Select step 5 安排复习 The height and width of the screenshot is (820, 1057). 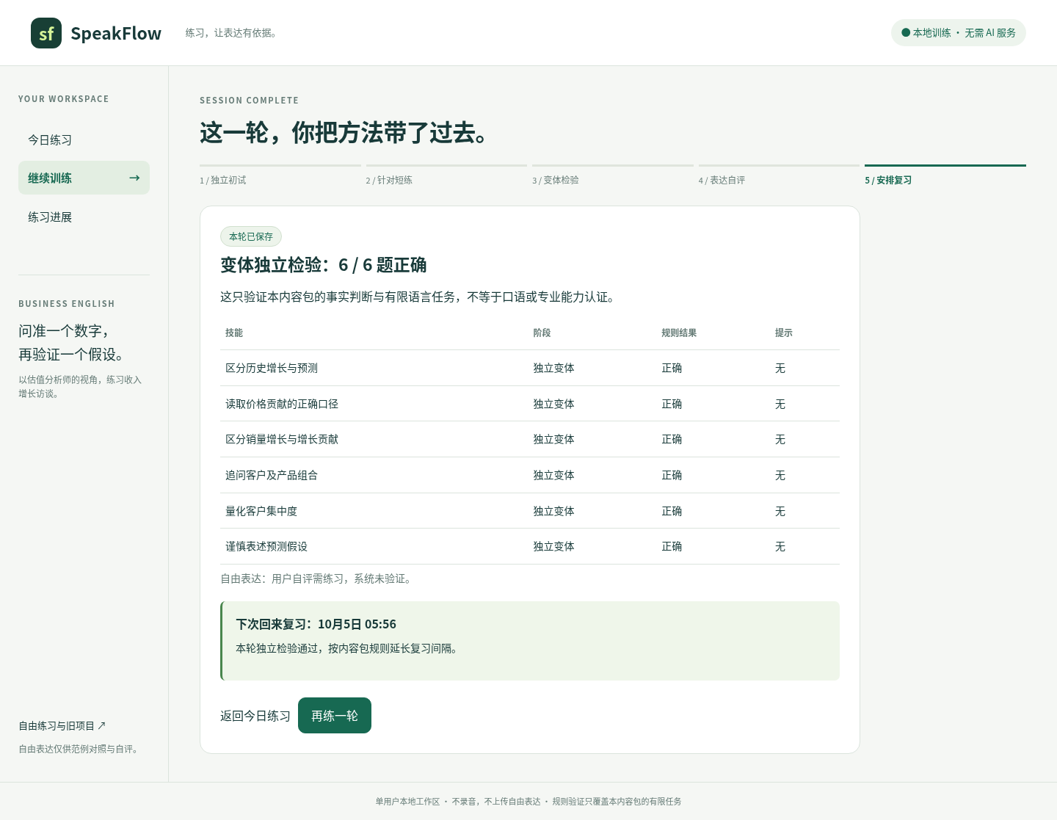pos(945,176)
